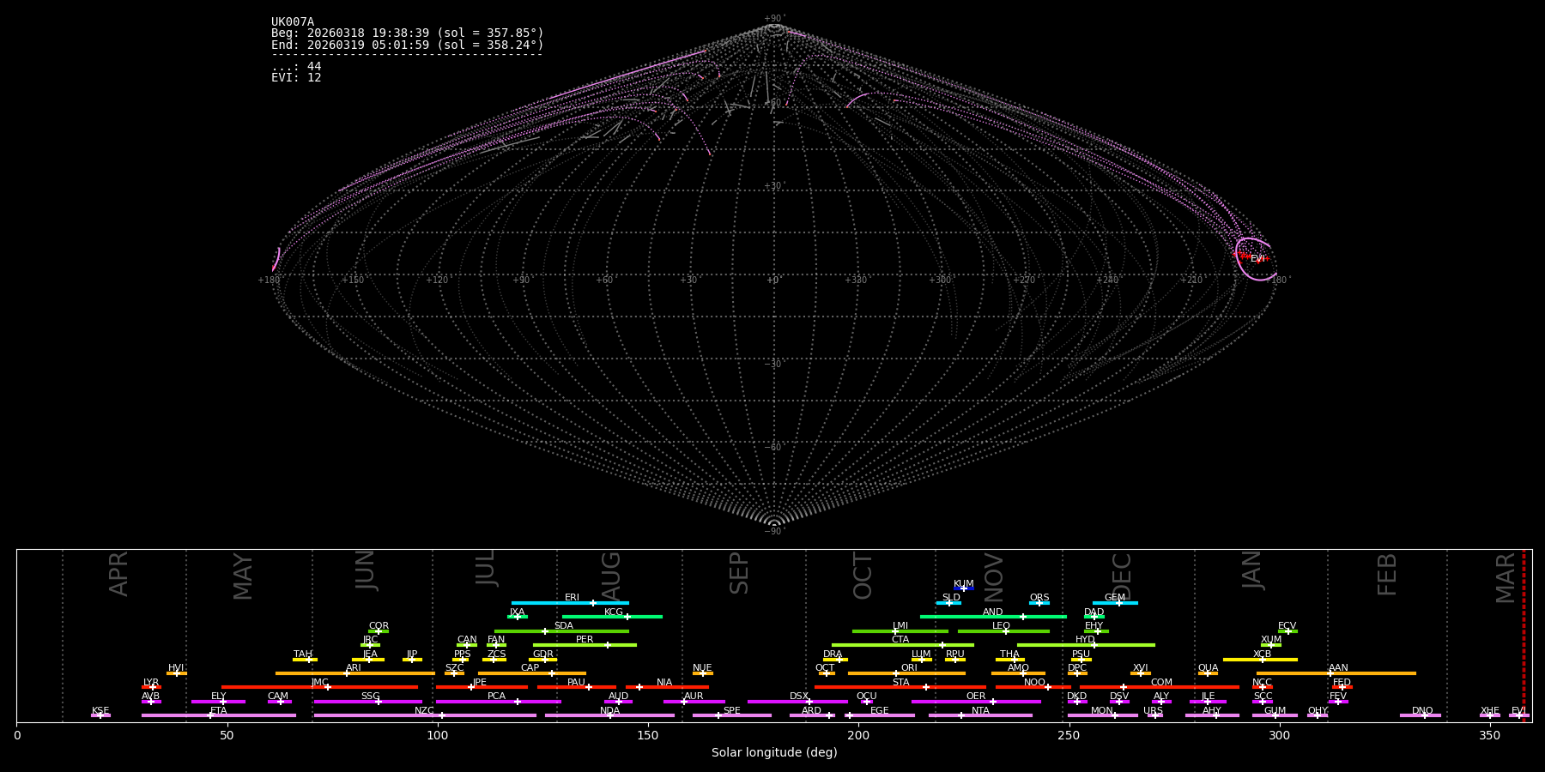1545x772 pixels.
Task: Click the PCA shower label
Action: (x=496, y=696)
